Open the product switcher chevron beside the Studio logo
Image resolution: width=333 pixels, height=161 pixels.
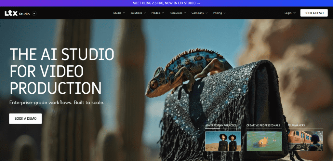[x=34, y=13]
